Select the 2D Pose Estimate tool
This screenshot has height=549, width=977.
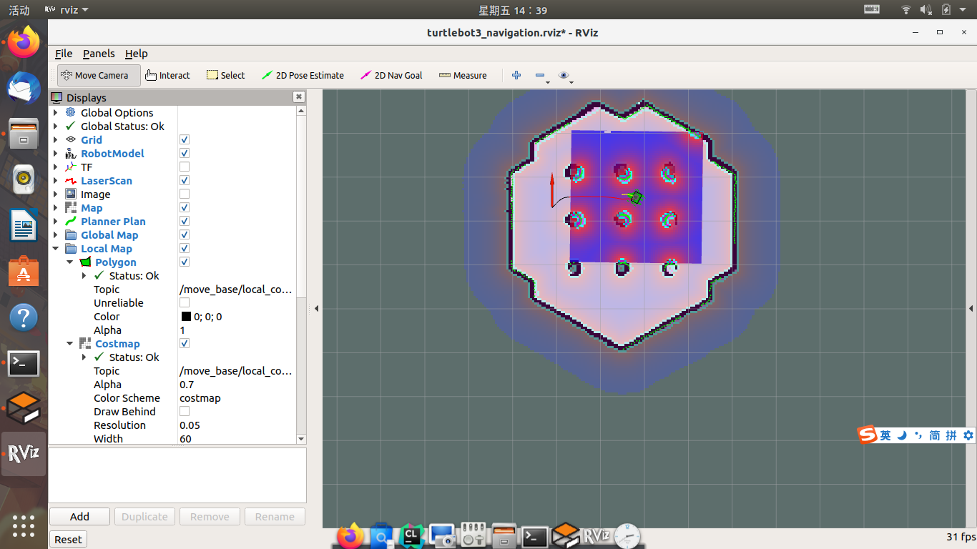(x=303, y=75)
